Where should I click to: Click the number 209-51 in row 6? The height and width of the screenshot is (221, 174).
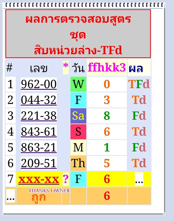point(39,163)
